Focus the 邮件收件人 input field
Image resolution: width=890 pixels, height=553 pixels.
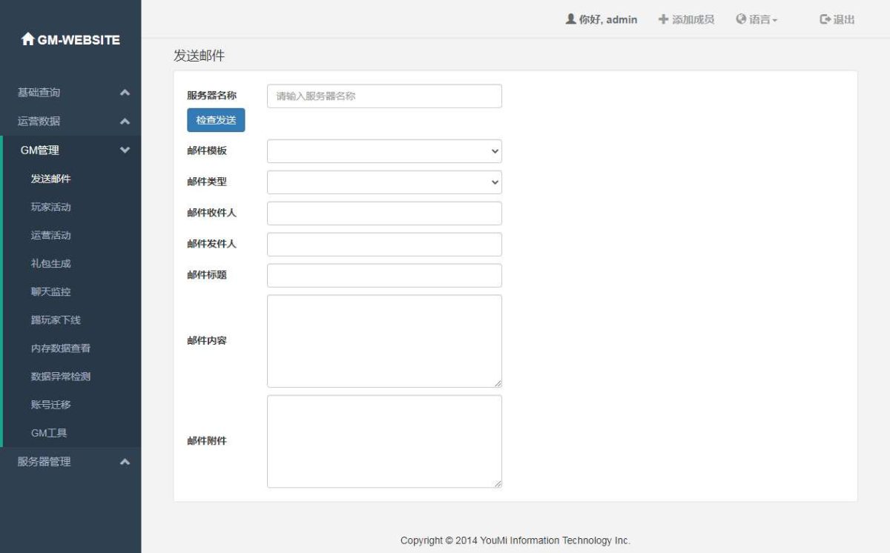click(x=384, y=213)
